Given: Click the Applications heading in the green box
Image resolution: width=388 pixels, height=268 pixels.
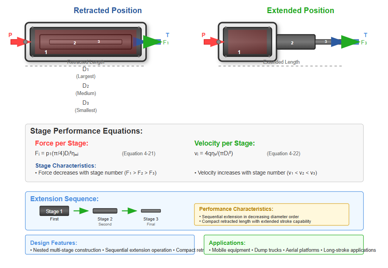Looking at the screenshot, I should coord(227,243).
